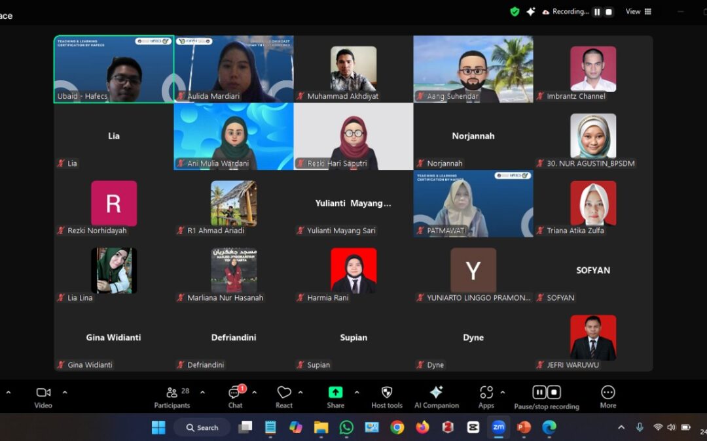
Task: Open CapCut from taskbar
Action: (473, 427)
